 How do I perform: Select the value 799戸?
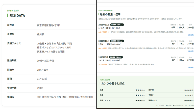pyautogui.click(x=40, y=88)
